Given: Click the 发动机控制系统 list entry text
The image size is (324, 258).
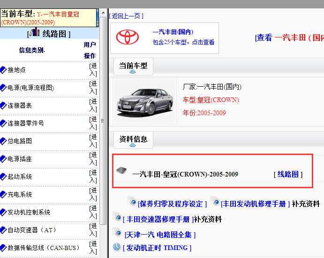Looking at the screenshot, I should pyautogui.click(x=29, y=212).
